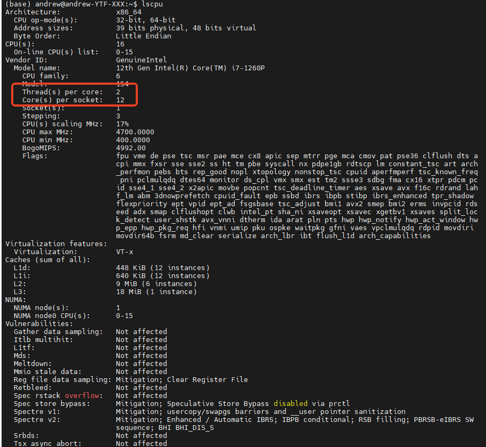Click the 'avx_vnni' flag text

pyautogui.click(x=218, y=220)
